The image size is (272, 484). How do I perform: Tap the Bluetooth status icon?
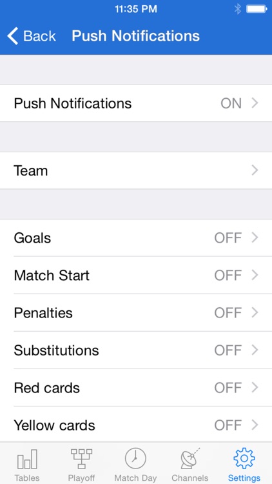pyautogui.click(x=237, y=9)
